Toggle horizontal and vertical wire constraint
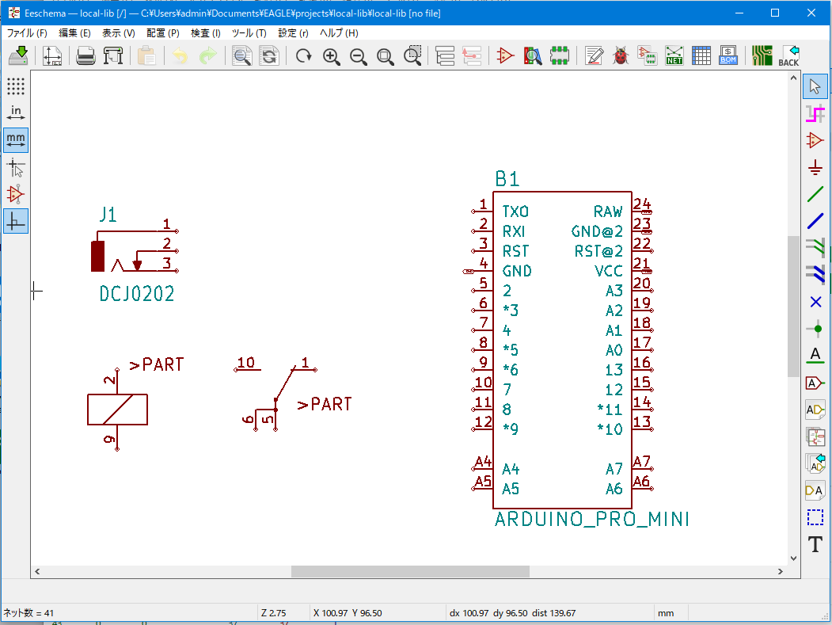Viewport: 832px width, 625px height. [x=16, y=222]
